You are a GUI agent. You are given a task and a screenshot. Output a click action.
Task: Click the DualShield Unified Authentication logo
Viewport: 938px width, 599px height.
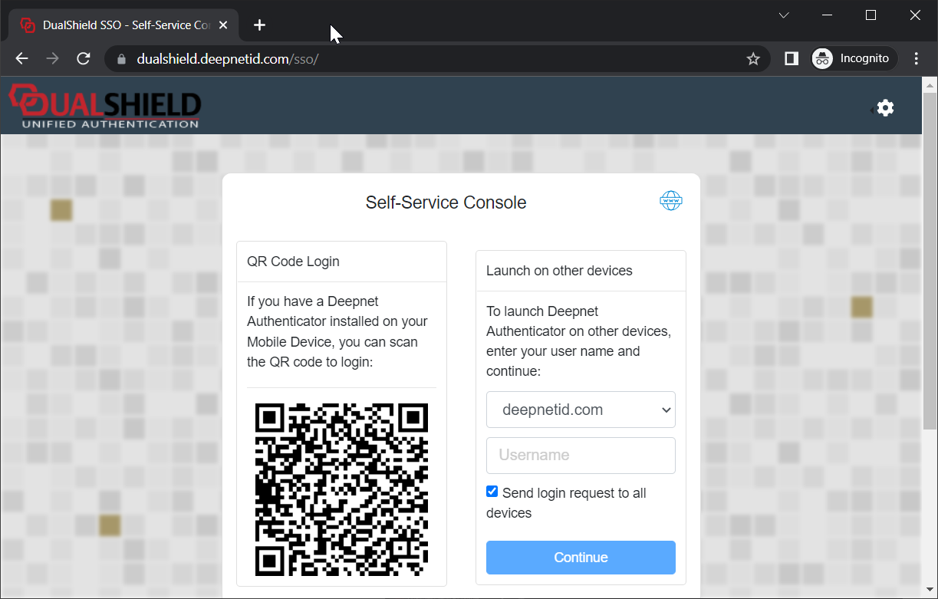click(x=105, y=106)
